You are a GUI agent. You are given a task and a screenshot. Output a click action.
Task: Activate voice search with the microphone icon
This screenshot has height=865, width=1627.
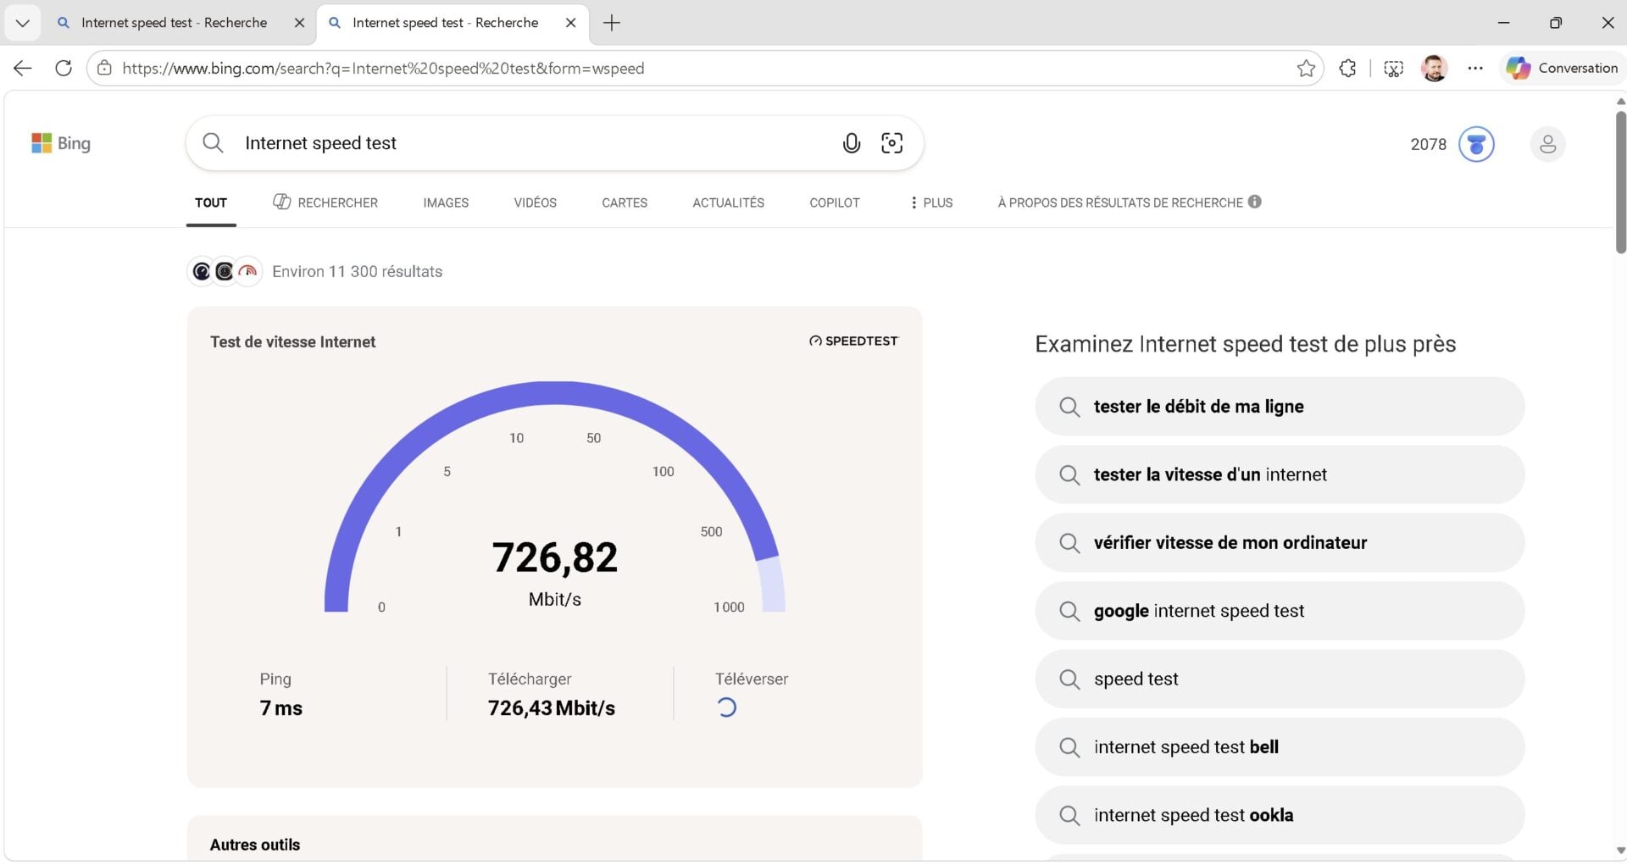point(851,143)
